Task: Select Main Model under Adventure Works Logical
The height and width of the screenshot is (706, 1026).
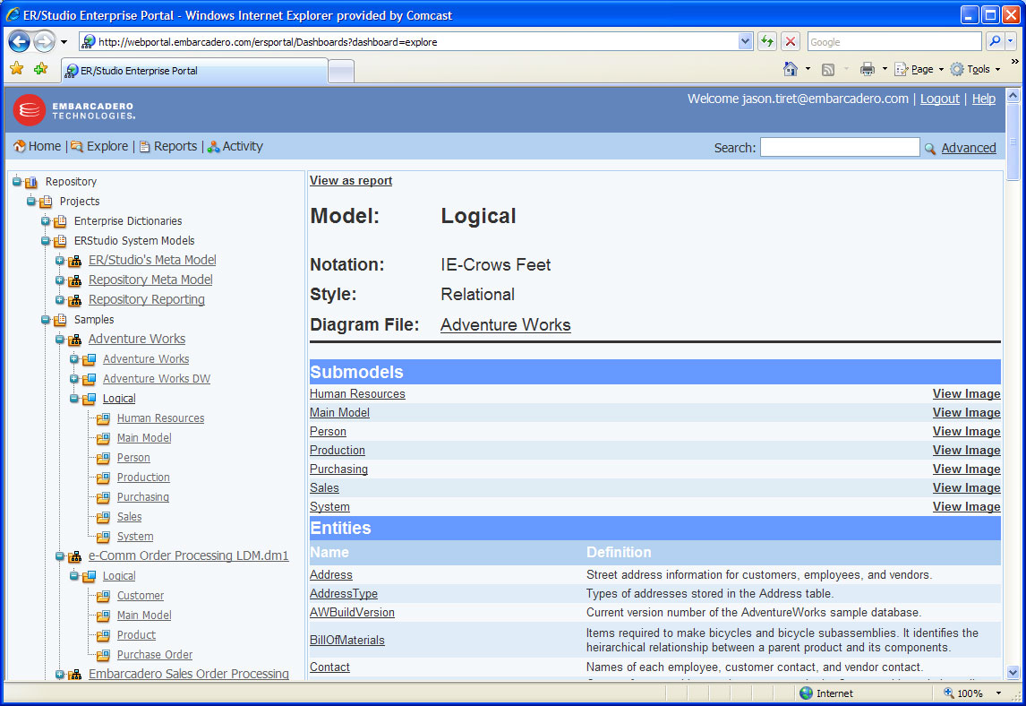Action: [x=144, y=438]
